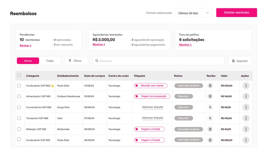
Task: Check the Alimentação EXP 565 row checkbox
Action: tap(19, 97)
